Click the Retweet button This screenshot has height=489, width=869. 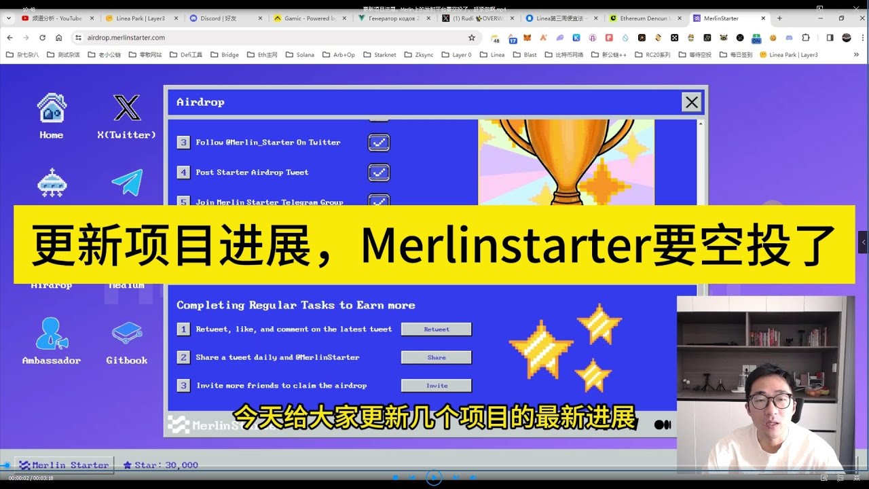pos(437,329)
